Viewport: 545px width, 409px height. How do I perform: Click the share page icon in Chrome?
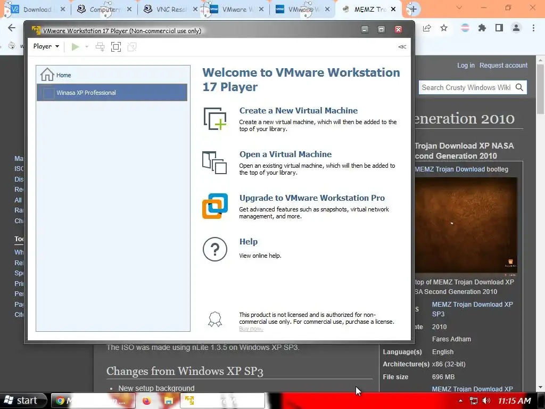pos(427,28)
